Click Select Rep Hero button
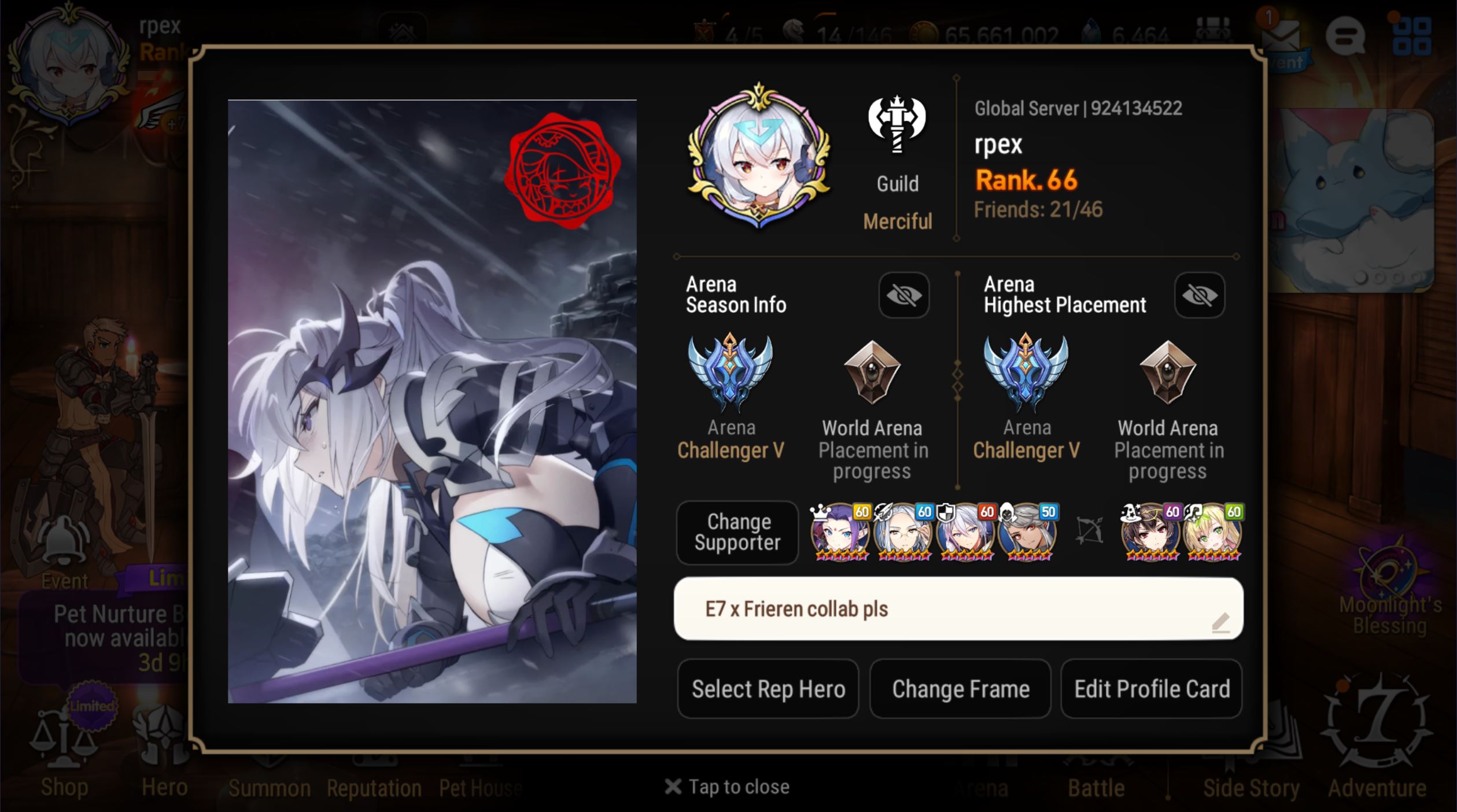Viewport: 1457px width, 812px height. point(768,689)
